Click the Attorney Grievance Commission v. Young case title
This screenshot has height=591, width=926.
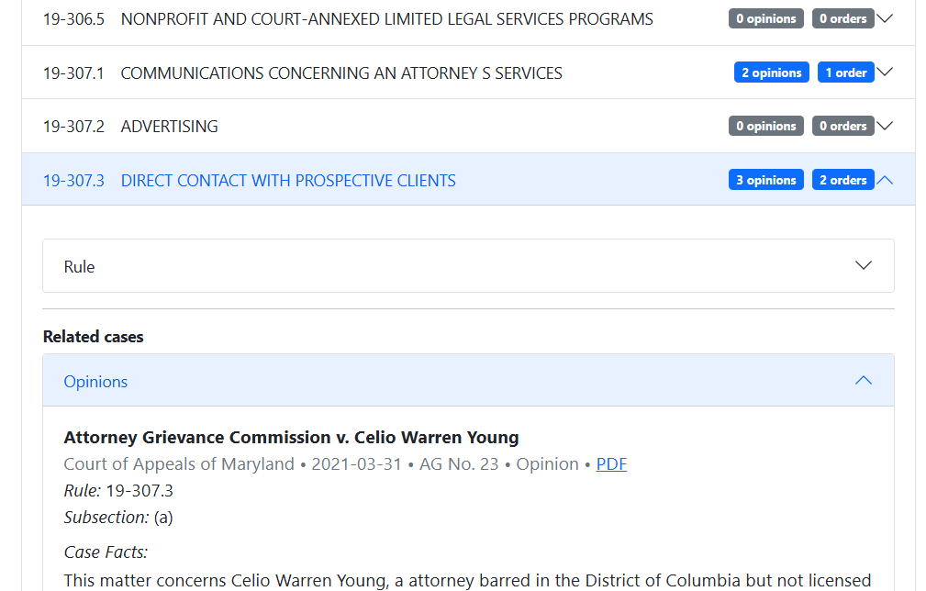291,438
